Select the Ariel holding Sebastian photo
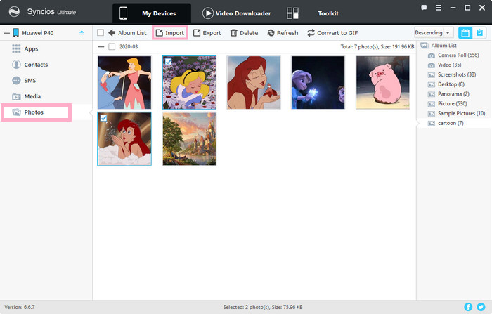The height and width of the screenshot is (314, 492). coord(254,82)
